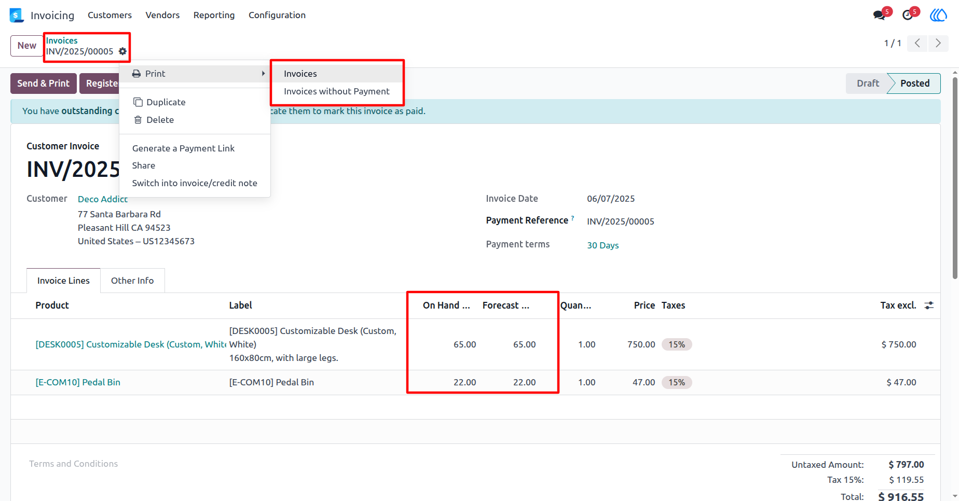Open the Deco Addict customer link
Image resolution: width=959 pixels, height=501 pixels.
(103, 199)
